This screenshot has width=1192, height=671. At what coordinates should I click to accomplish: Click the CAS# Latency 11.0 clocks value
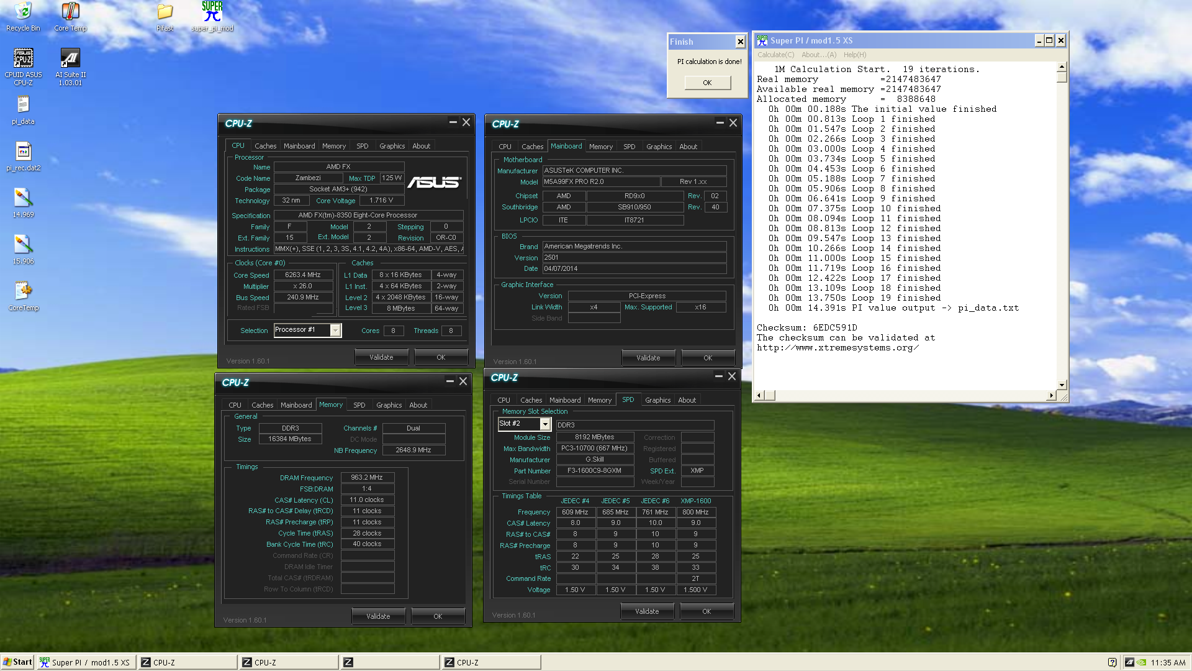pos(367,500)
